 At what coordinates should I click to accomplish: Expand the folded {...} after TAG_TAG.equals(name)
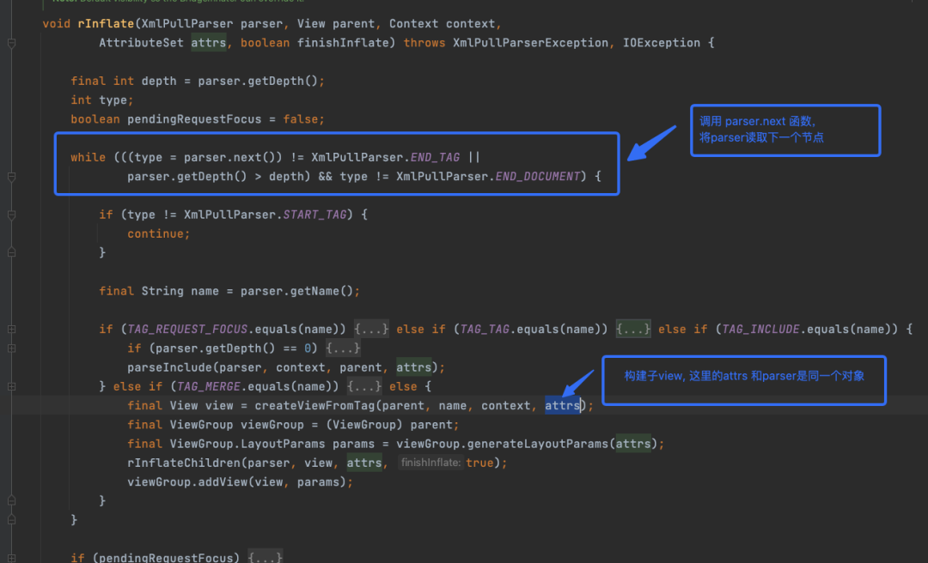pos(632,329)
